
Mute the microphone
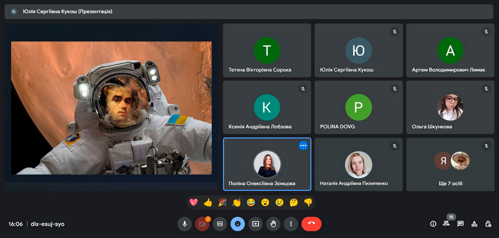click(185, 224)
